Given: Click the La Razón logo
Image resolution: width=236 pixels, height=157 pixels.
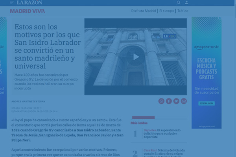Looking at the screenshot, I should point(29,2).
